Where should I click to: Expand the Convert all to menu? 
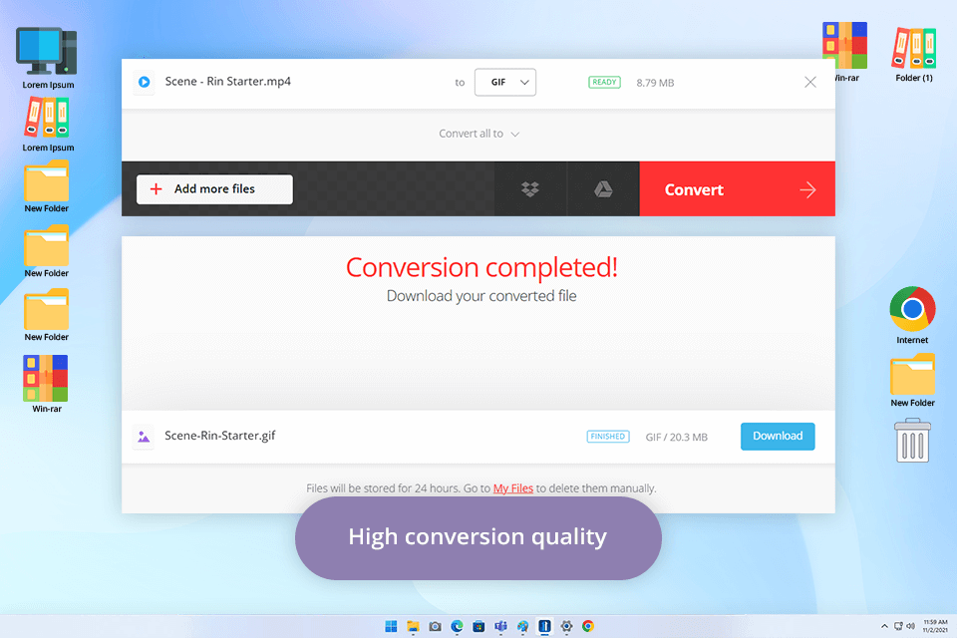tap(478, 134)
